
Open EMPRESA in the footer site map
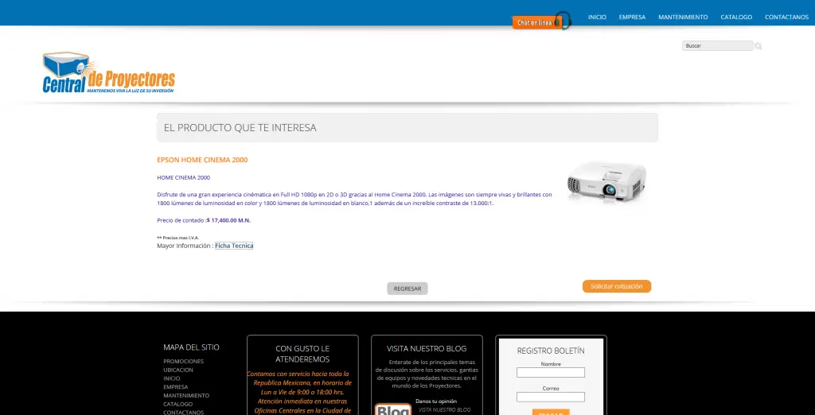176,387
